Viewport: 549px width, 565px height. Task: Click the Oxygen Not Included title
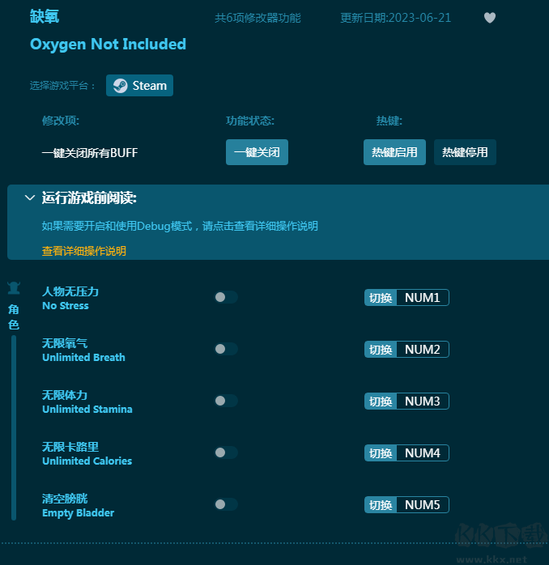[109, 45]
